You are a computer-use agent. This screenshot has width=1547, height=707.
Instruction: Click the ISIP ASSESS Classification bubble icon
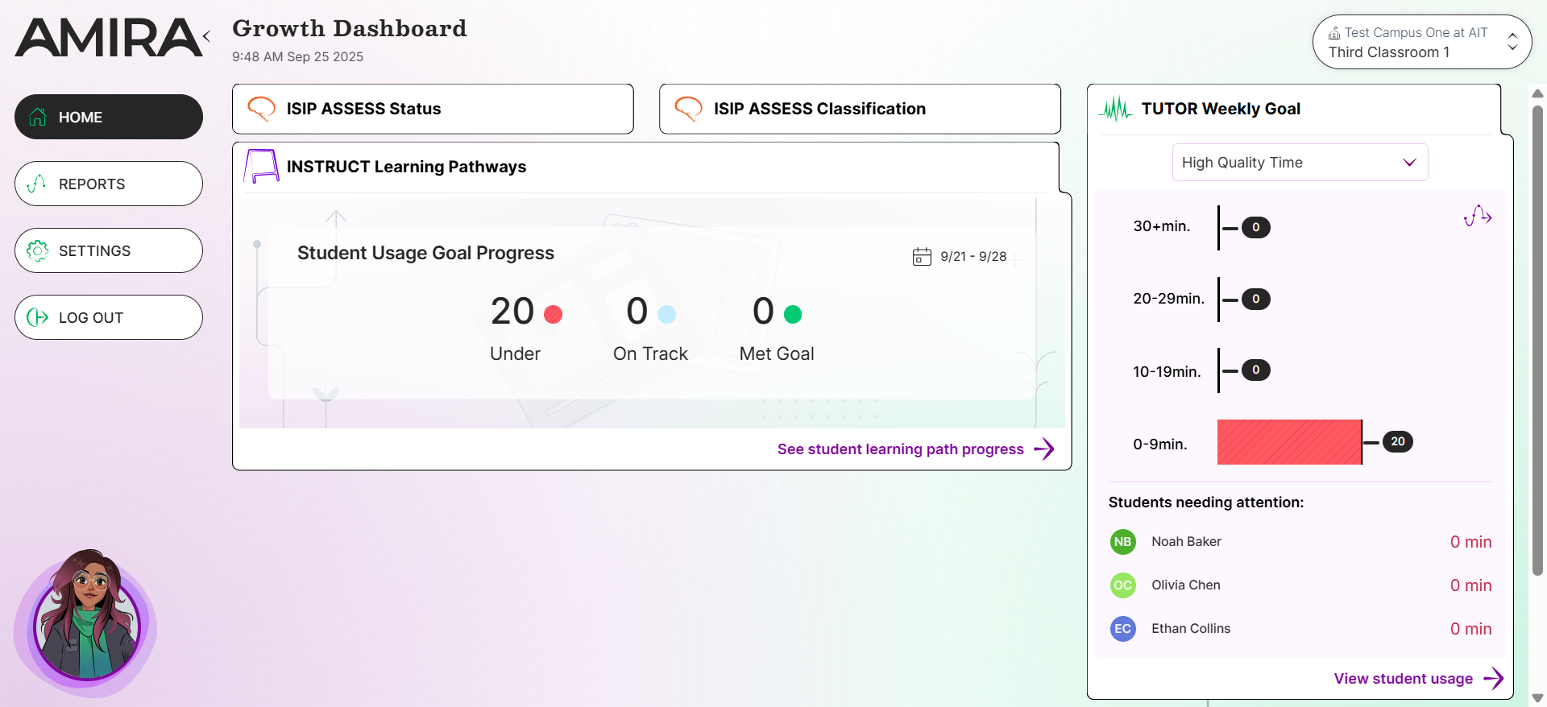click(688, 109)
